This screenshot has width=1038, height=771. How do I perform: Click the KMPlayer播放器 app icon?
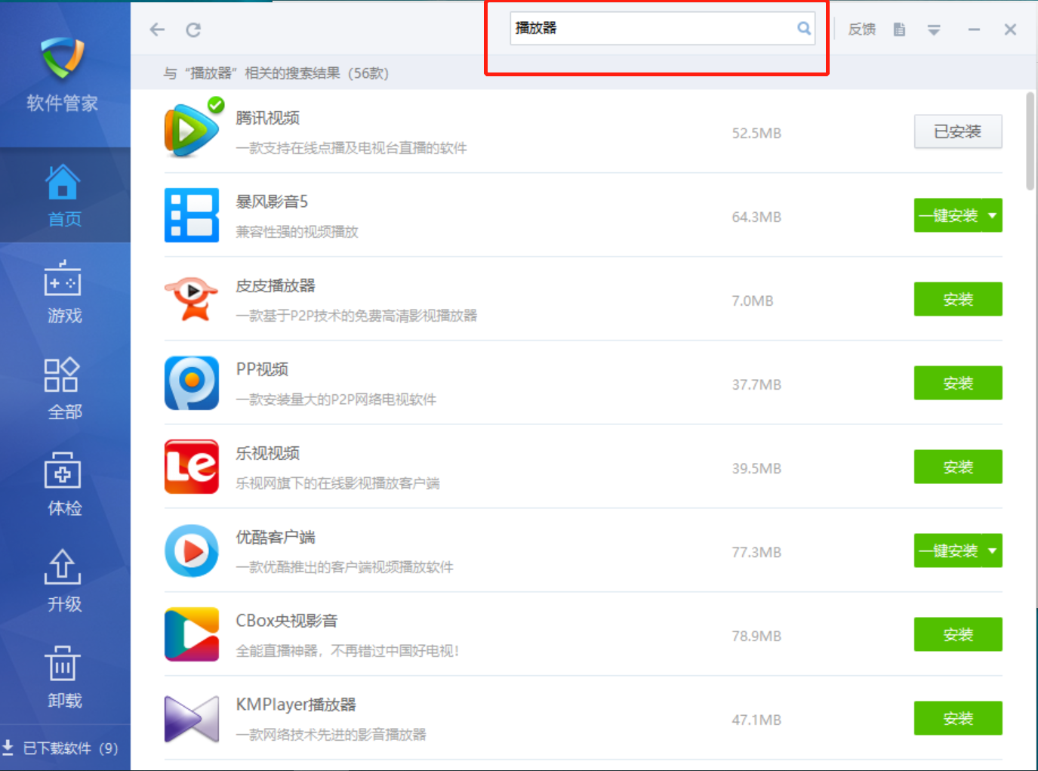[192, 718]
